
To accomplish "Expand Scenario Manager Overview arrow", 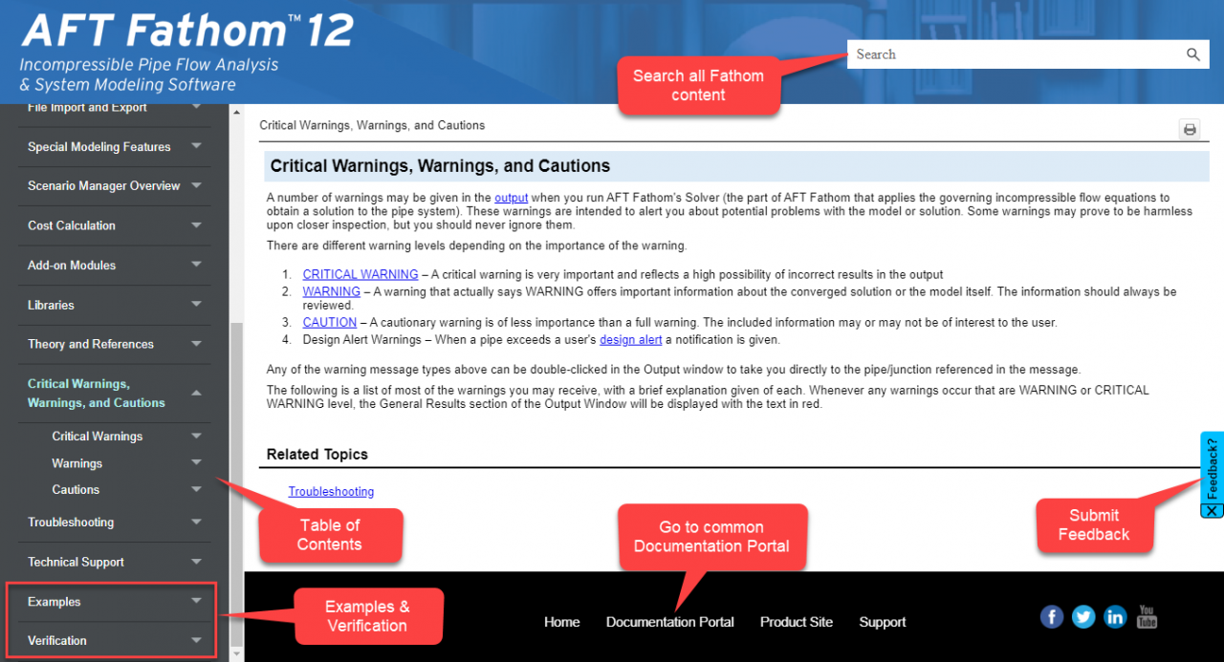I will pyautogui.click(x=196, y=185).
